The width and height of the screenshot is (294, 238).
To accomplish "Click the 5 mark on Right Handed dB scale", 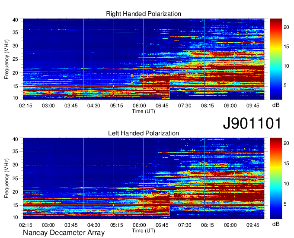I will [x=285, y=86].
